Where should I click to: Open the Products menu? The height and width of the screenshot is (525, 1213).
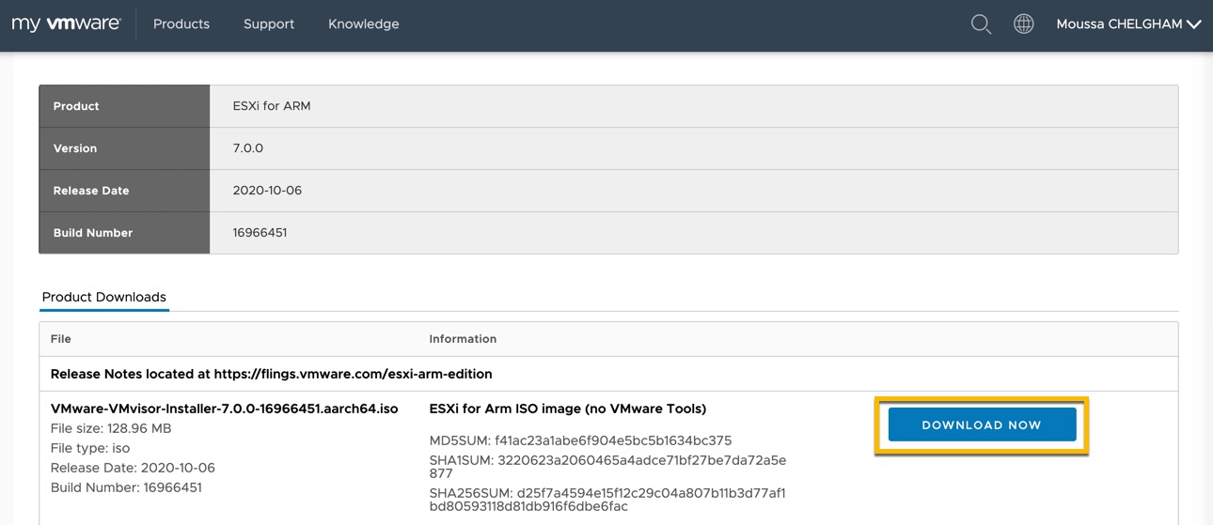181,24
